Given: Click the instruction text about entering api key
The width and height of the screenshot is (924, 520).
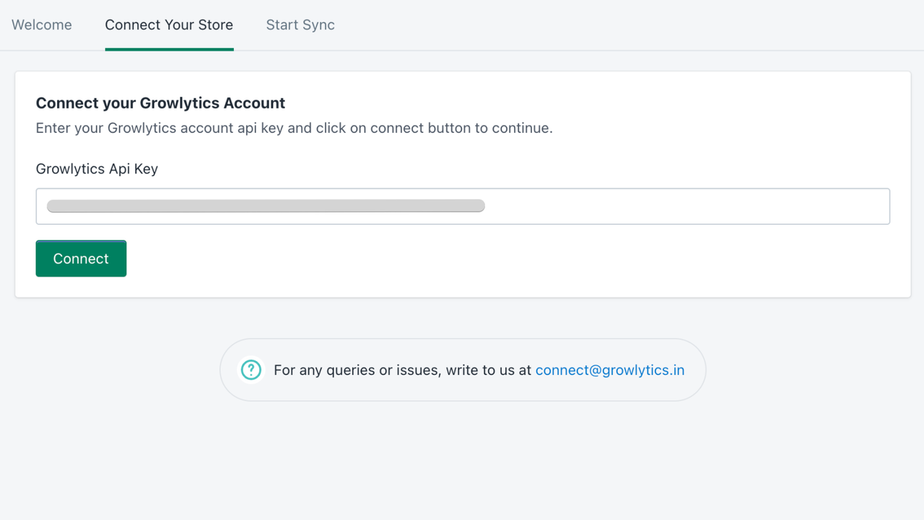Looking at the screenshot, I should [294, 128].
